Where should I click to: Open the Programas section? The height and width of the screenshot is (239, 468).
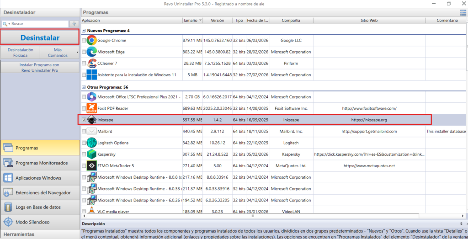click(x=40, y=148)
